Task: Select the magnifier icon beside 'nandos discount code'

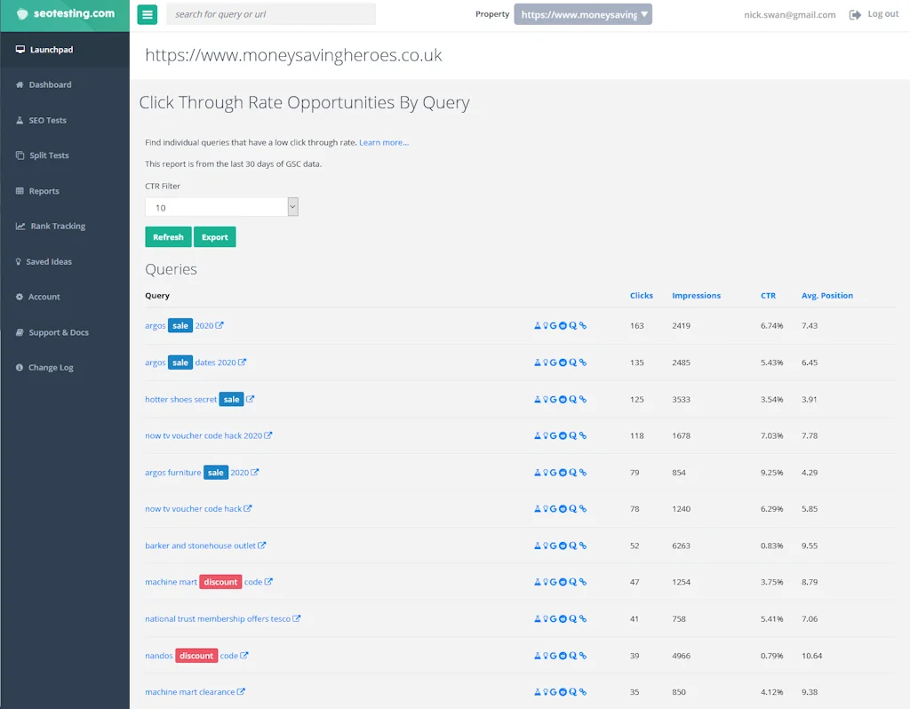Action: [572, 655]
